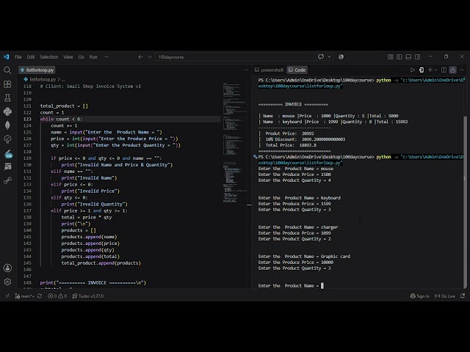Open the Manage gear icon
Viewport: 470px width, 352px height.
coord(7,282)
